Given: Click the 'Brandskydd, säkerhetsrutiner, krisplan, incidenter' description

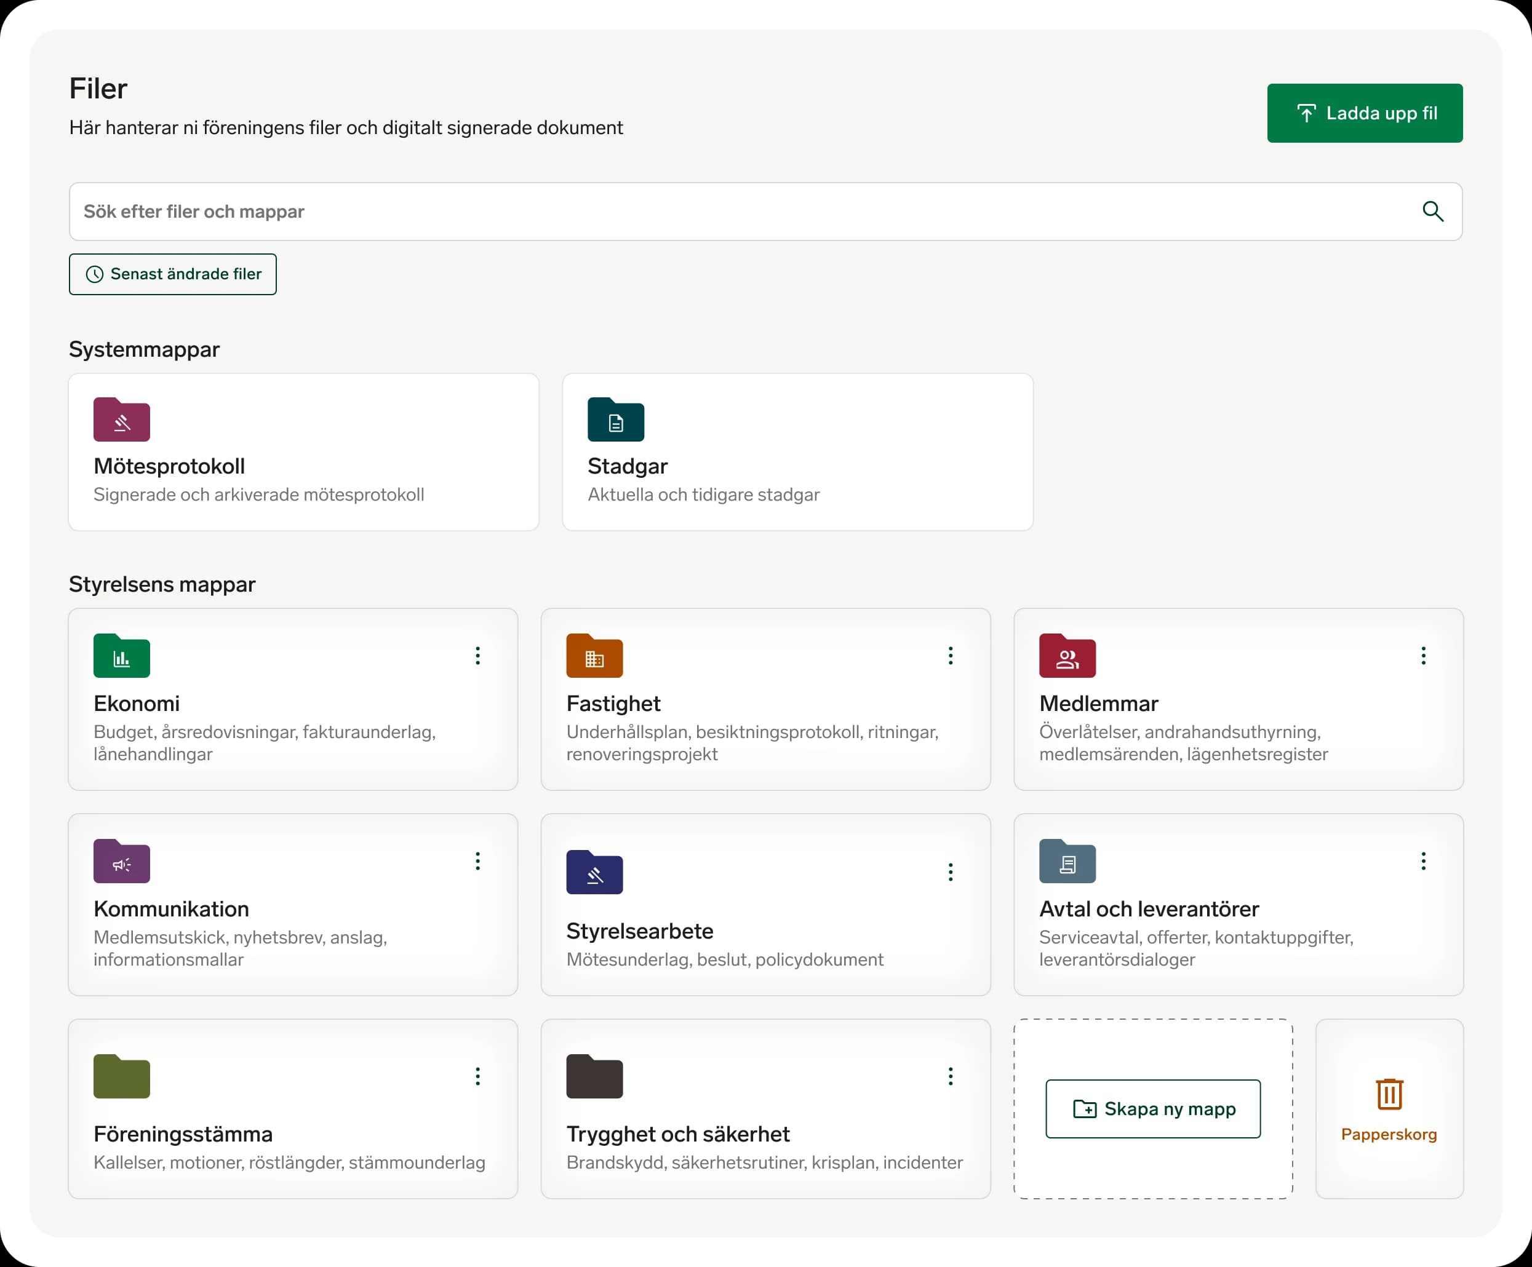Looking at the screenshot, I should [765, 1162].
